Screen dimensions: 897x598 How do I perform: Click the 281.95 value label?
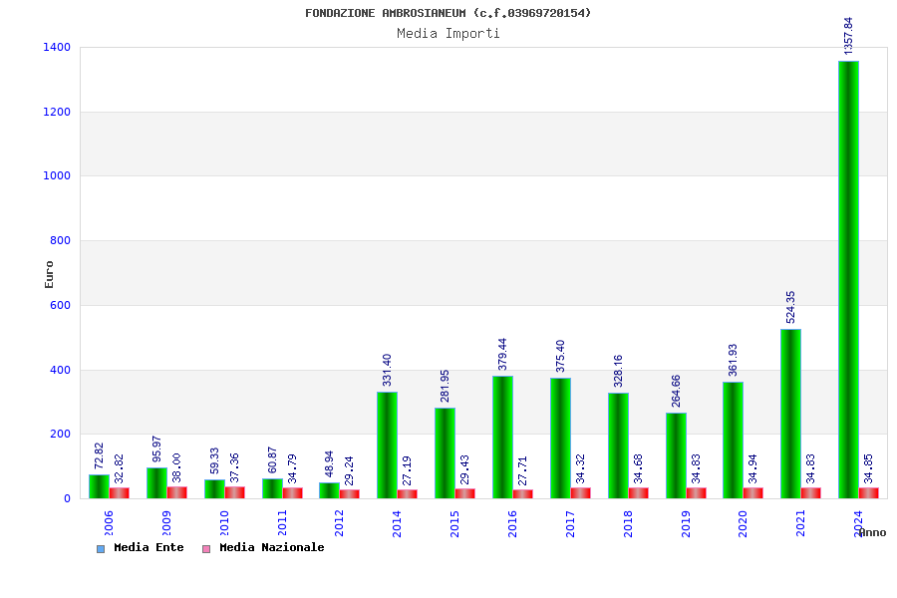point(445,385)
